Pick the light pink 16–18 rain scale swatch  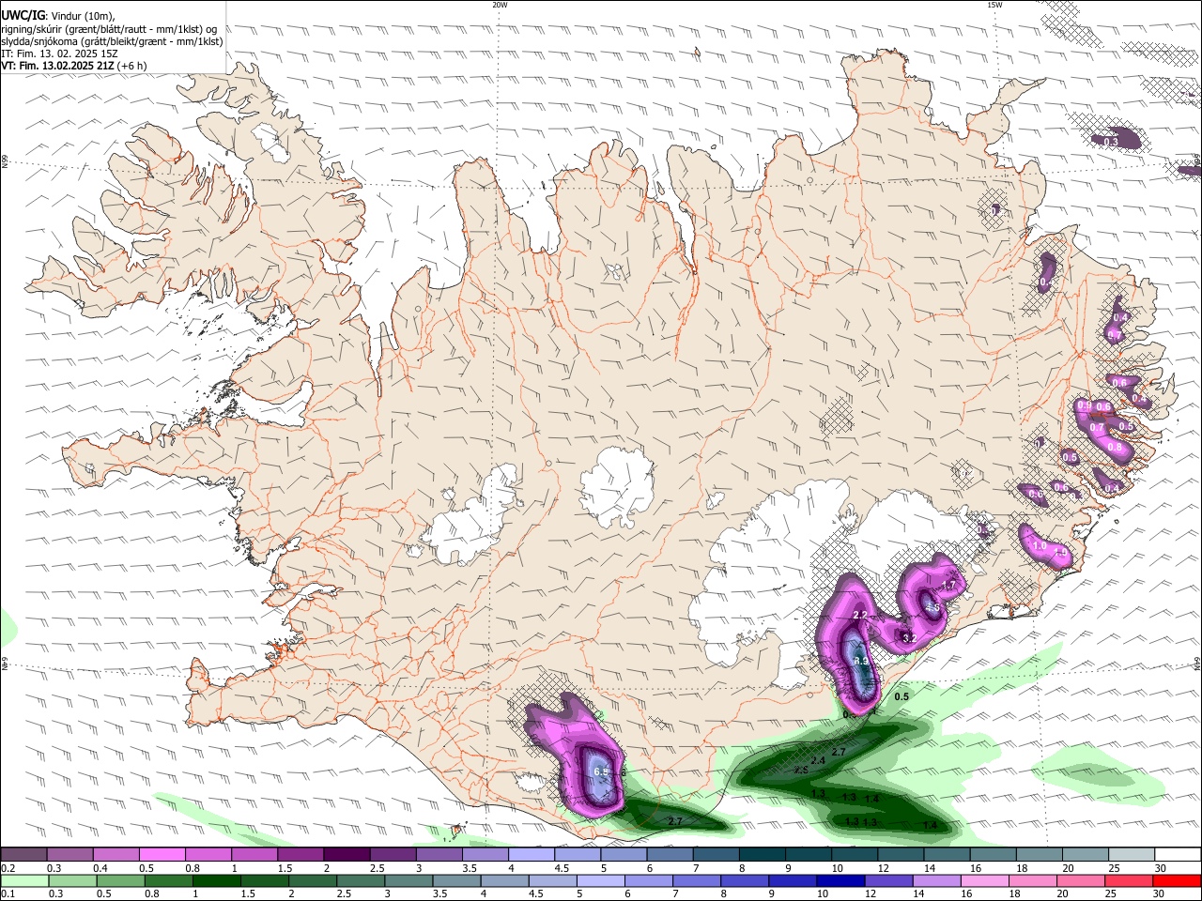(985, 880)
